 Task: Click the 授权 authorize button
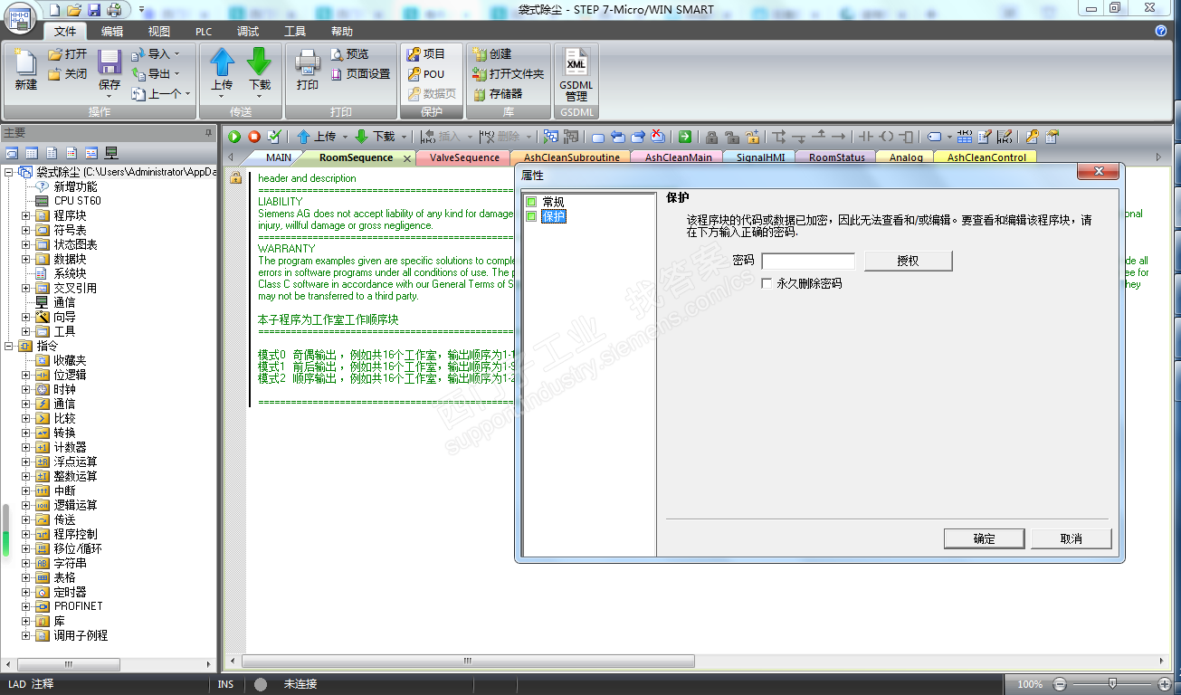[908, 261]
